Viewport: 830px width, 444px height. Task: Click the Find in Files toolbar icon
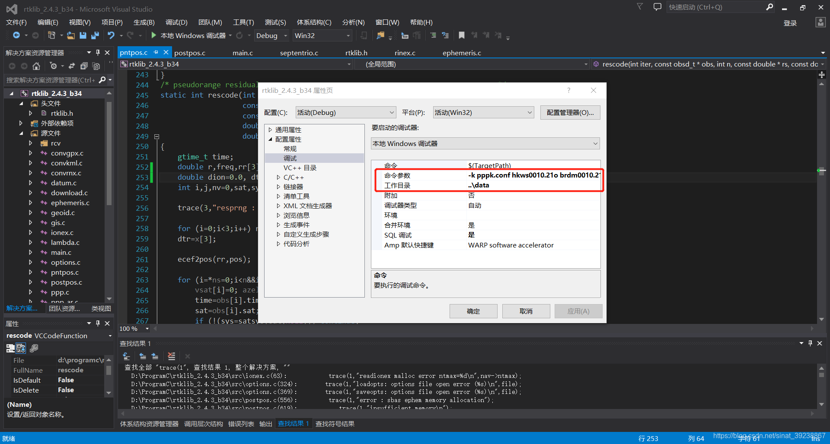tap(380, 35)
